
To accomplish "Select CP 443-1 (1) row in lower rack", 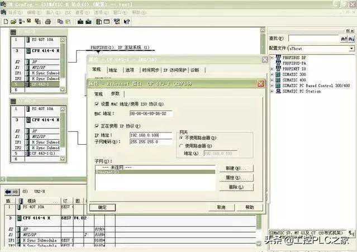I will 36,153.
